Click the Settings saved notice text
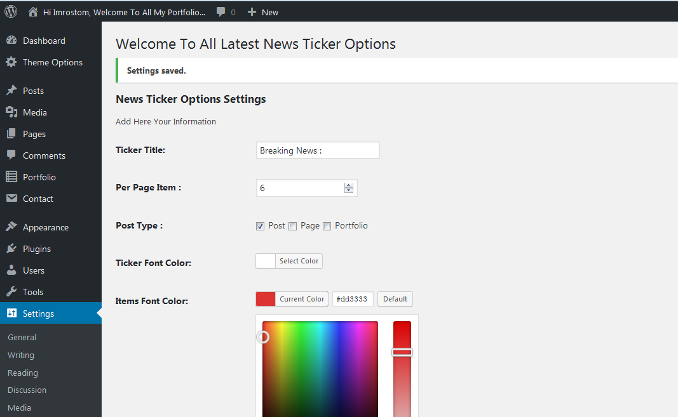Viewport: 678px width, 417px height. [x=156, y=70]
